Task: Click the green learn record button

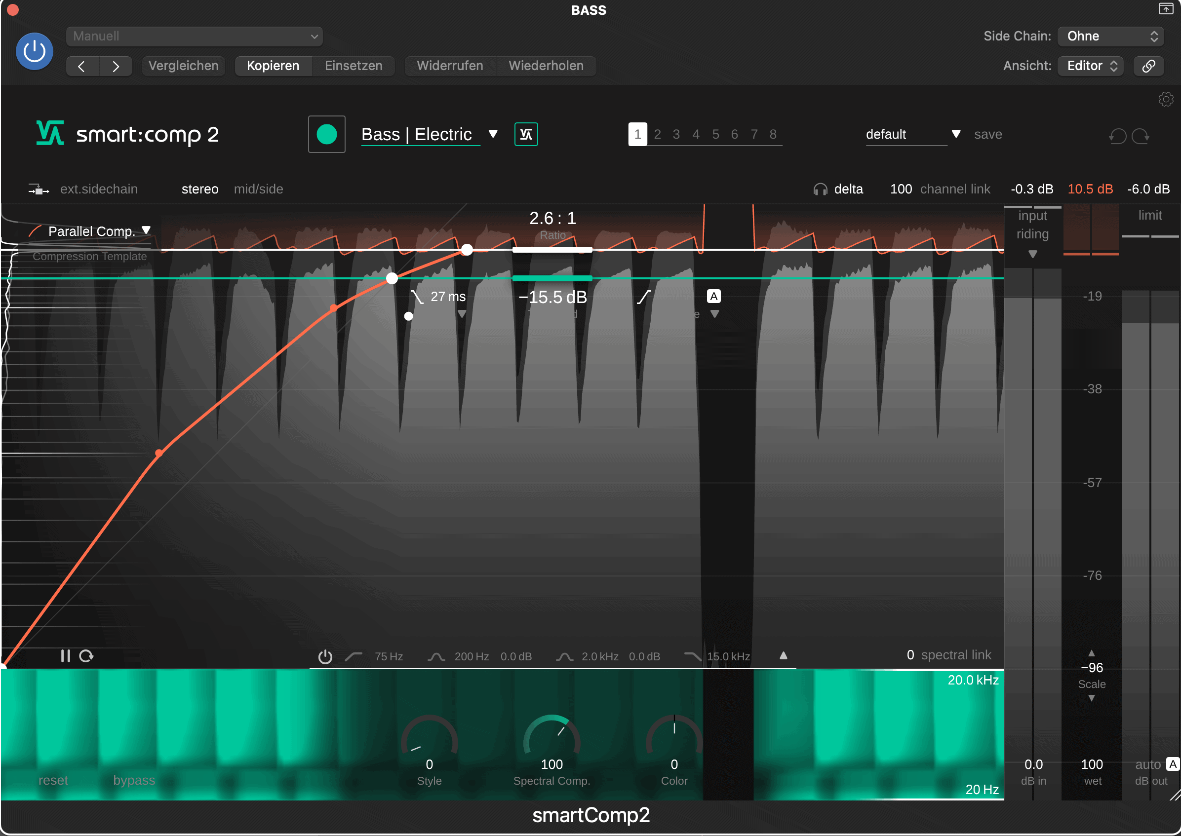Action: pyautogui.click(x=326, y=134)
